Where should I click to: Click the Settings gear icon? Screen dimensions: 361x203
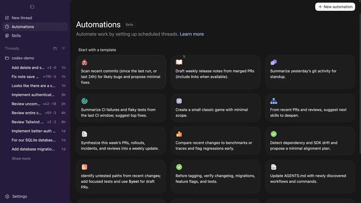[7, 196]
